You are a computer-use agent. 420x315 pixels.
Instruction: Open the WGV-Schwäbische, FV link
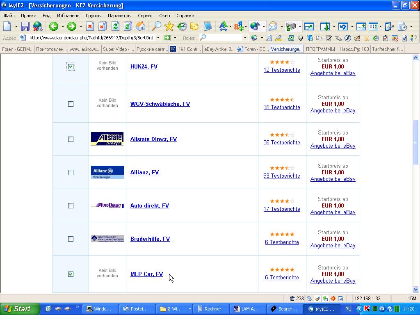160,104
